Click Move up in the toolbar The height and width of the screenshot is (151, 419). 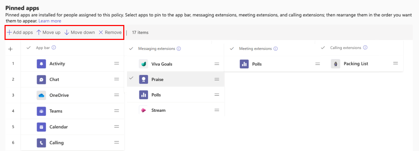(x=48, y=32)
